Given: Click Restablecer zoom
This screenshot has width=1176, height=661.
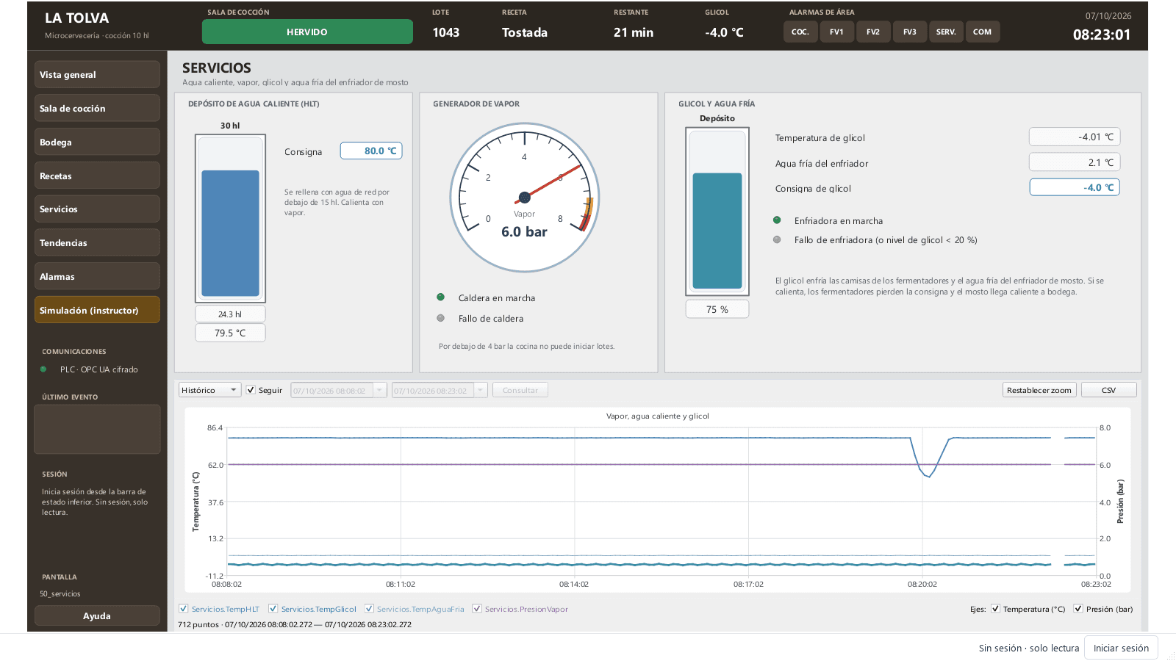Looking at the screenshot, I should click(x=1039, y=390).
